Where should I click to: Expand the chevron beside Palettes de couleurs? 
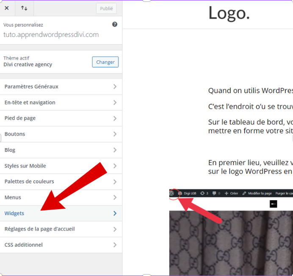pyautogui.click(x=115, y=182)
